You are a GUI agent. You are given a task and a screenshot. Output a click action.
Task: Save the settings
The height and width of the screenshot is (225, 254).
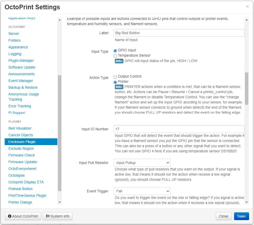point(241,216)
